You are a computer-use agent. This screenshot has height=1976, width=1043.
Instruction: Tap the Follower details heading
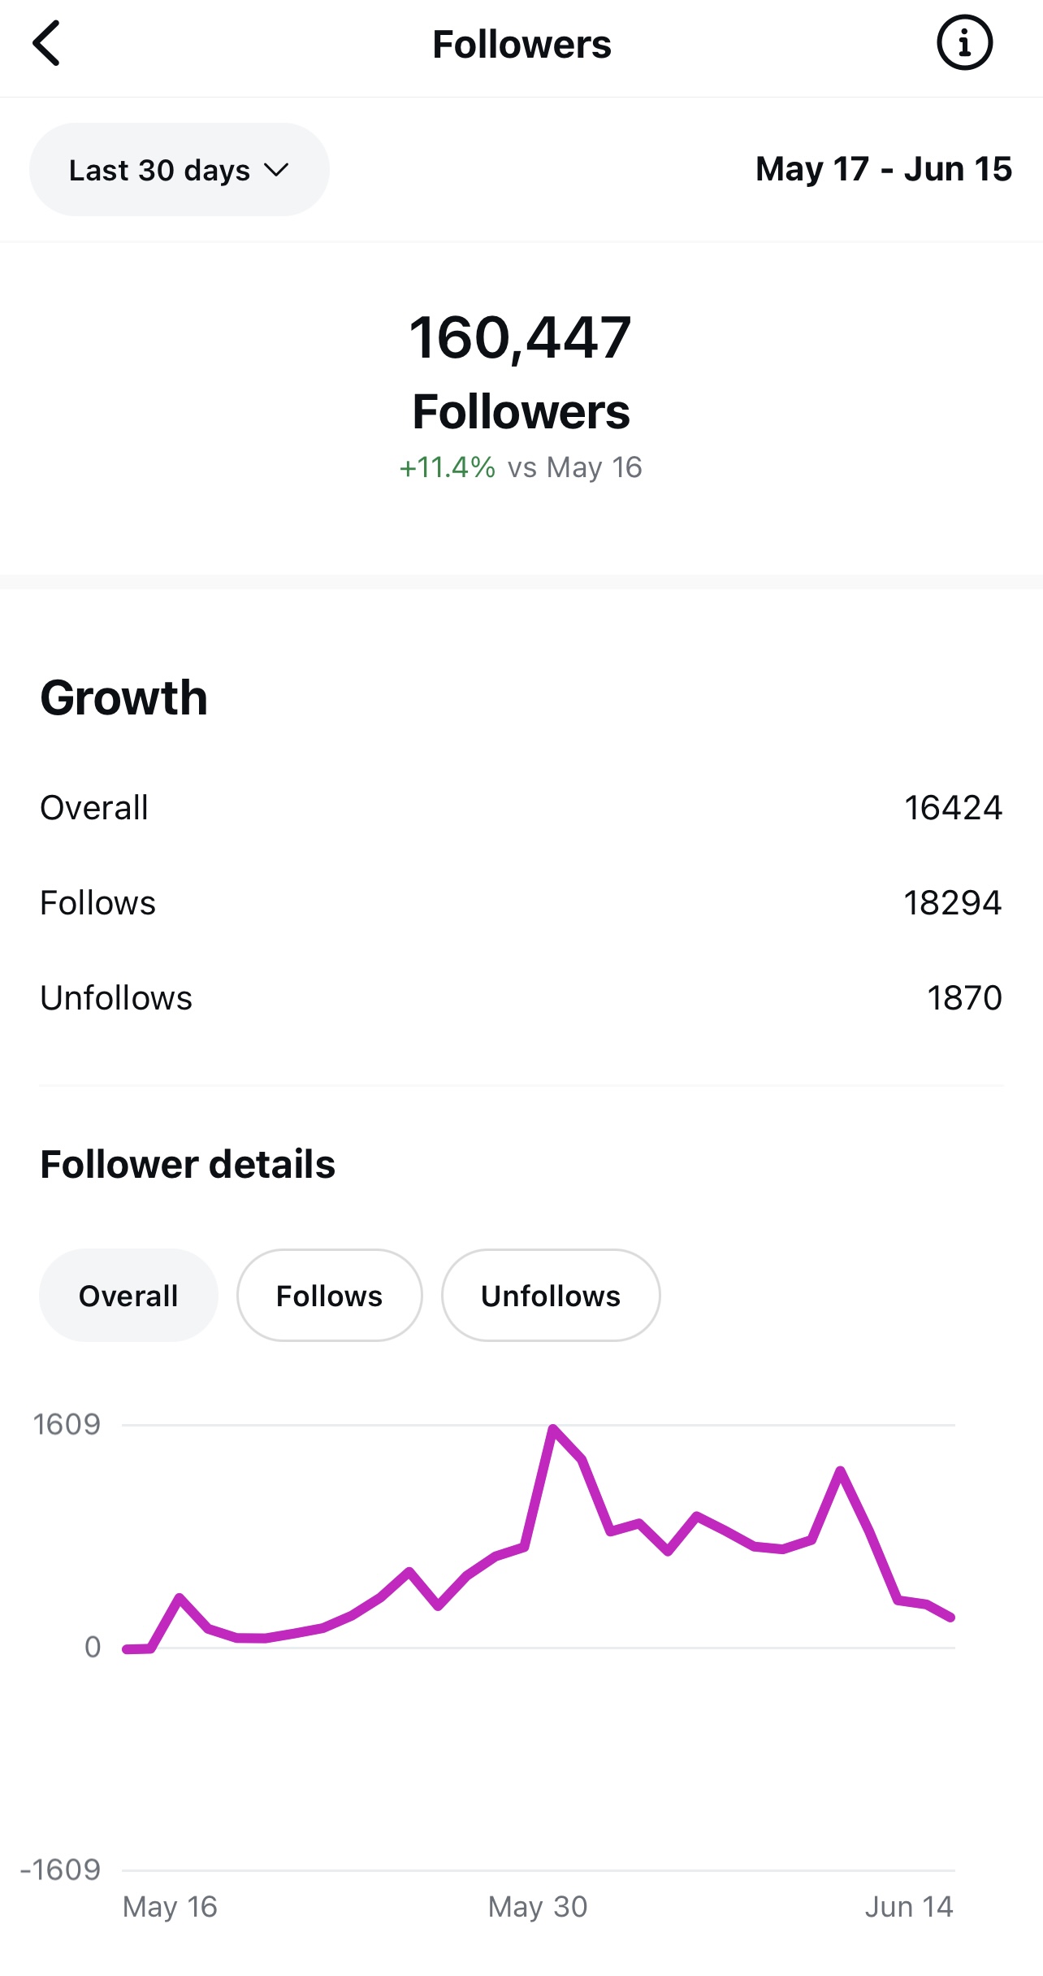[188, 1164]
